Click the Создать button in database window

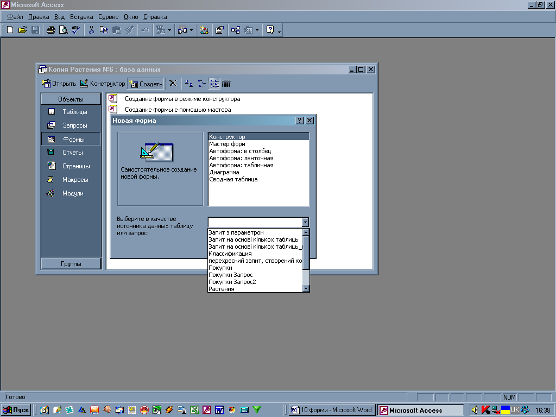[146, 84]
